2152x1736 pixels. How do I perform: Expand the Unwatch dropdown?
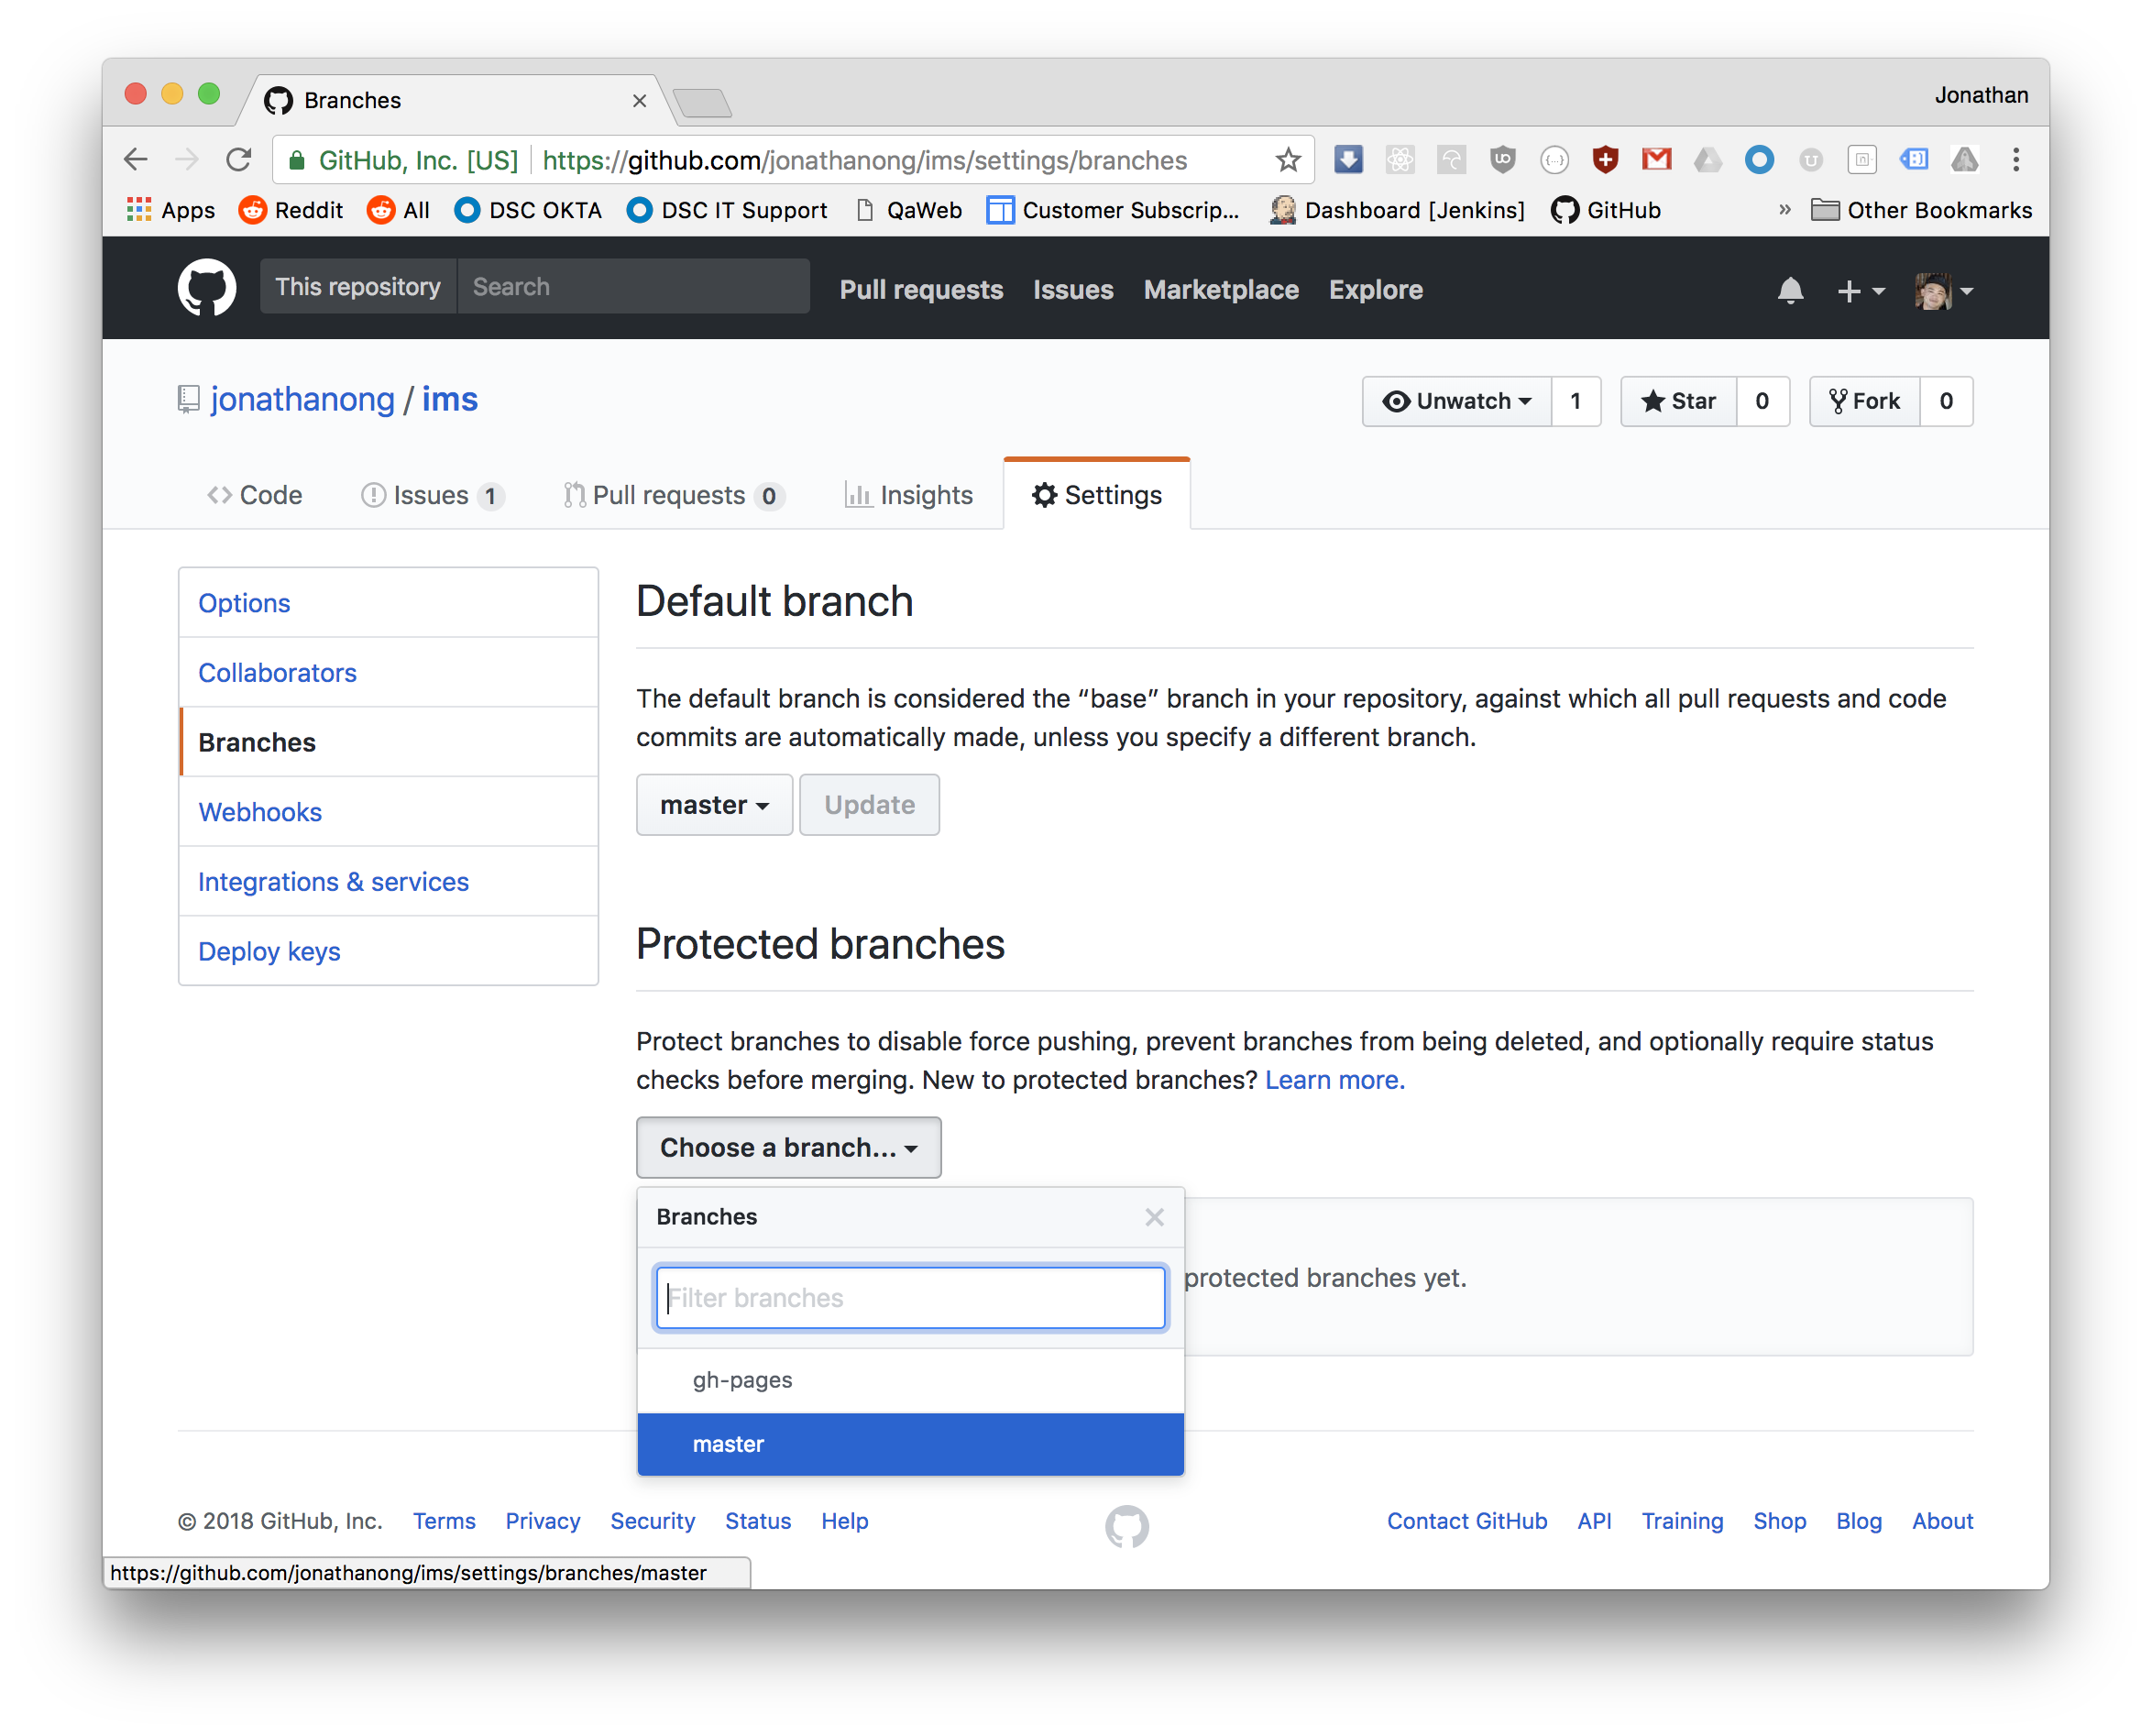(x=1457, y=401)
